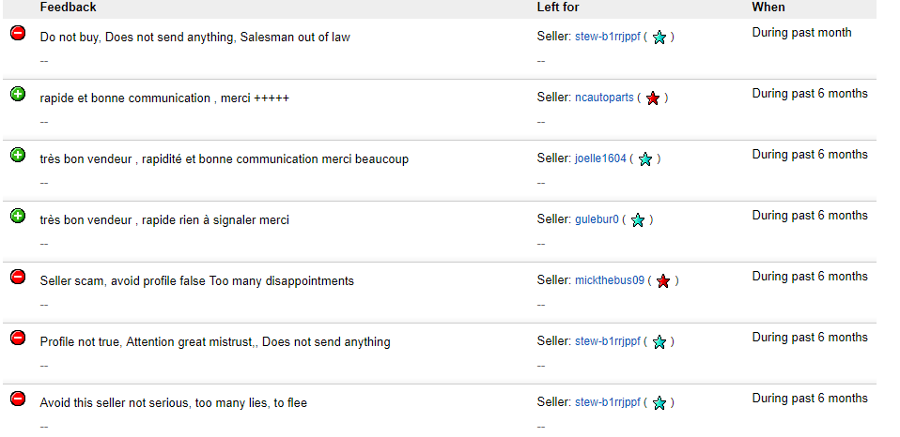This screenshot has height=437, width=900.
Task: Open stew-b1rrjppf link in "Do not buy" row
Action: click(x=608, y=38)
